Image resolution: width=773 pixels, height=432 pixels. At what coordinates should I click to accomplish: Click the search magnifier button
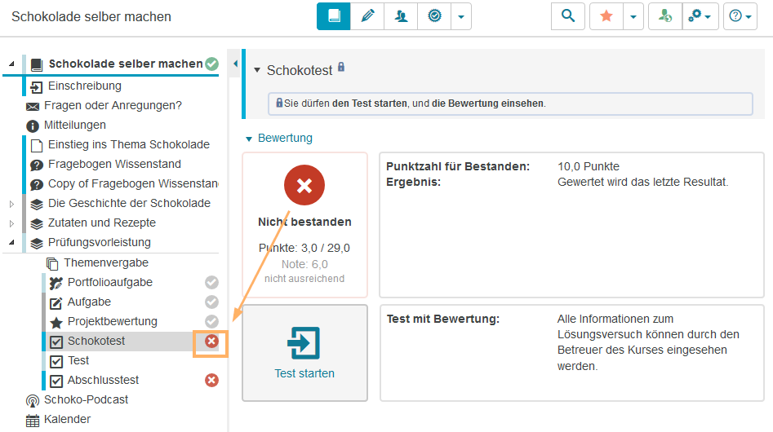[568, 16]
